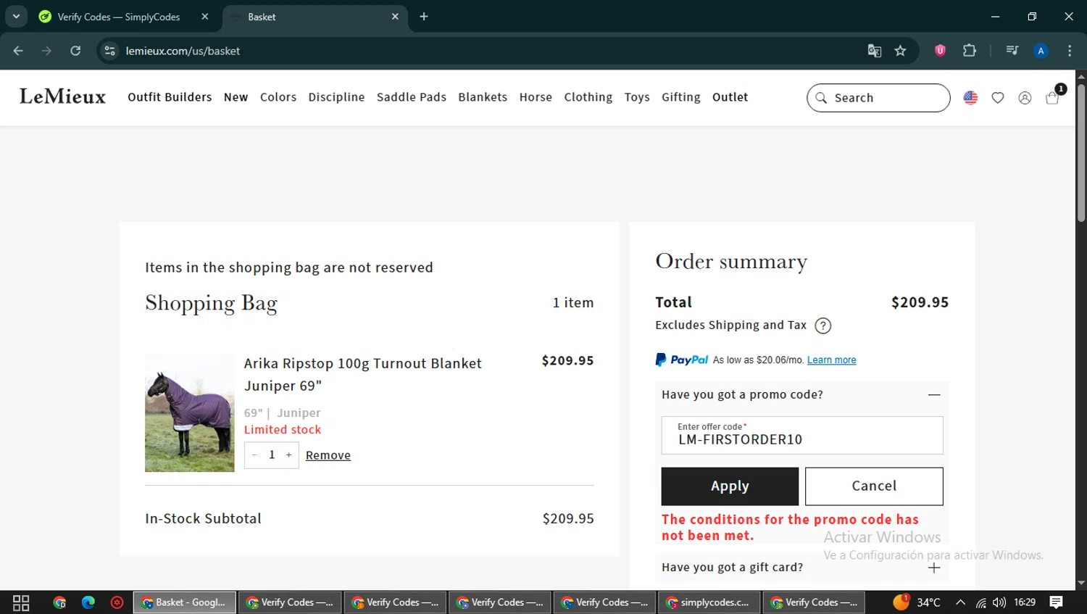Click the PayPal logo

pos(681,360)
